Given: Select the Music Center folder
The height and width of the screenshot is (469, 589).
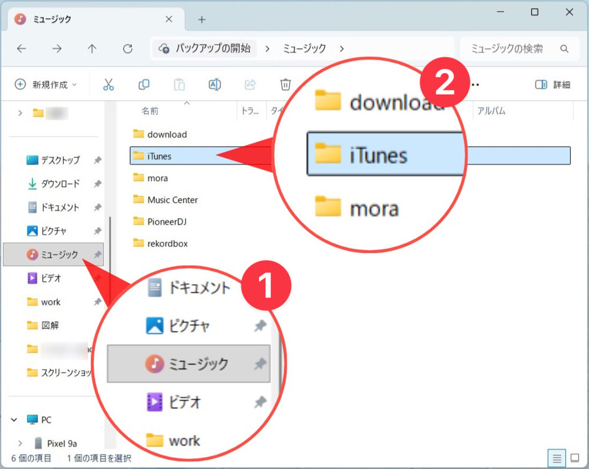Looking at the screenshot, I should (165, 199).
